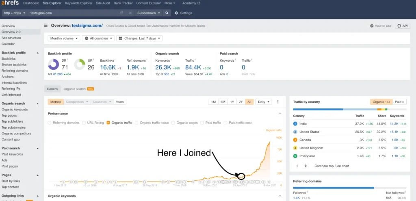Image resolution: width=416 pixels, height=201 pixels.
Task: Uncheck the Organic traffic checkbox
Action: tap(108, 123)
